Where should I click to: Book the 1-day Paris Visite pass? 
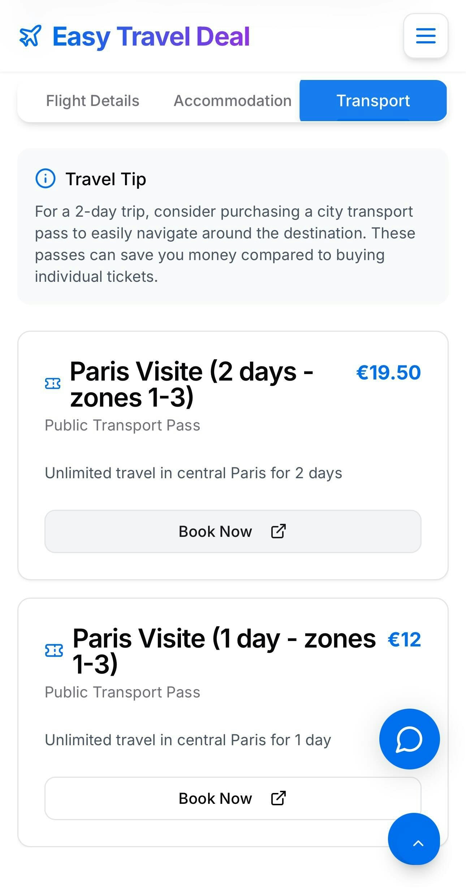pos(233,798)
